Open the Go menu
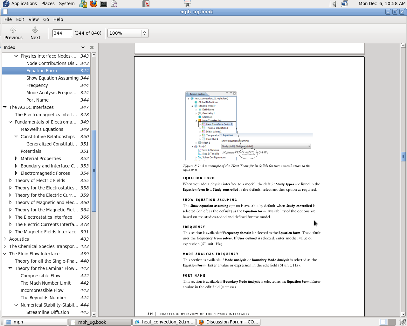Viewport: 407px width, 326px height. (46, 19)
